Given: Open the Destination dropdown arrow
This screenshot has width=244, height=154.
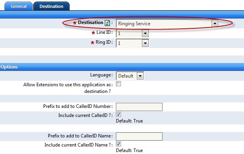Looking at the screenshot, I should pyautogui.click(x=215, y=24).
